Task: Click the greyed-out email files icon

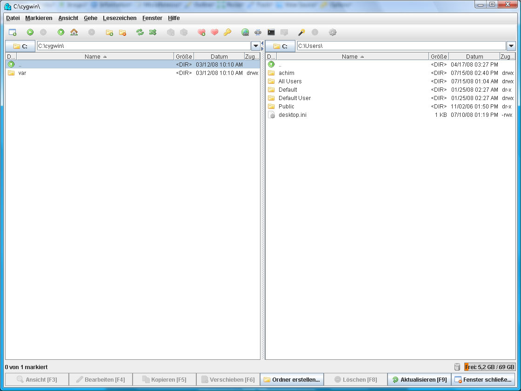Action: click(x=284, y=32)
